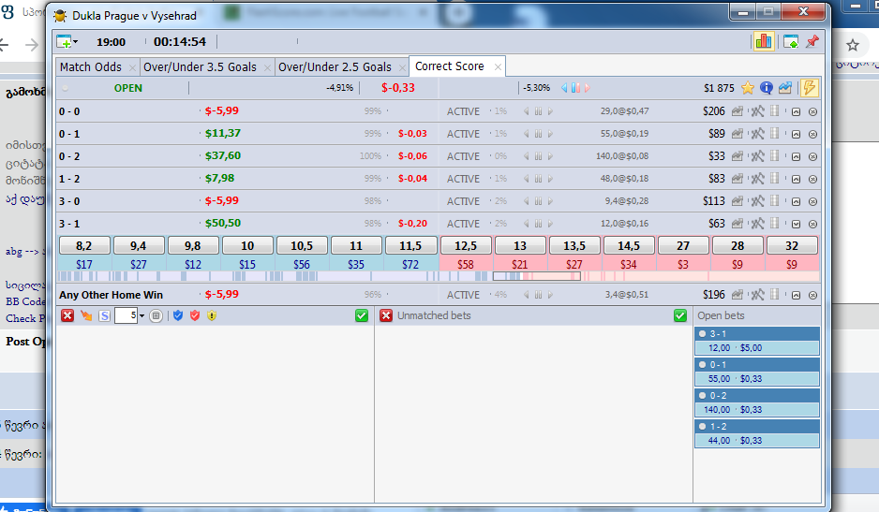879x512 pixels.
Task: Click the red X beside Unmatched bets
Action: [386, 316]
